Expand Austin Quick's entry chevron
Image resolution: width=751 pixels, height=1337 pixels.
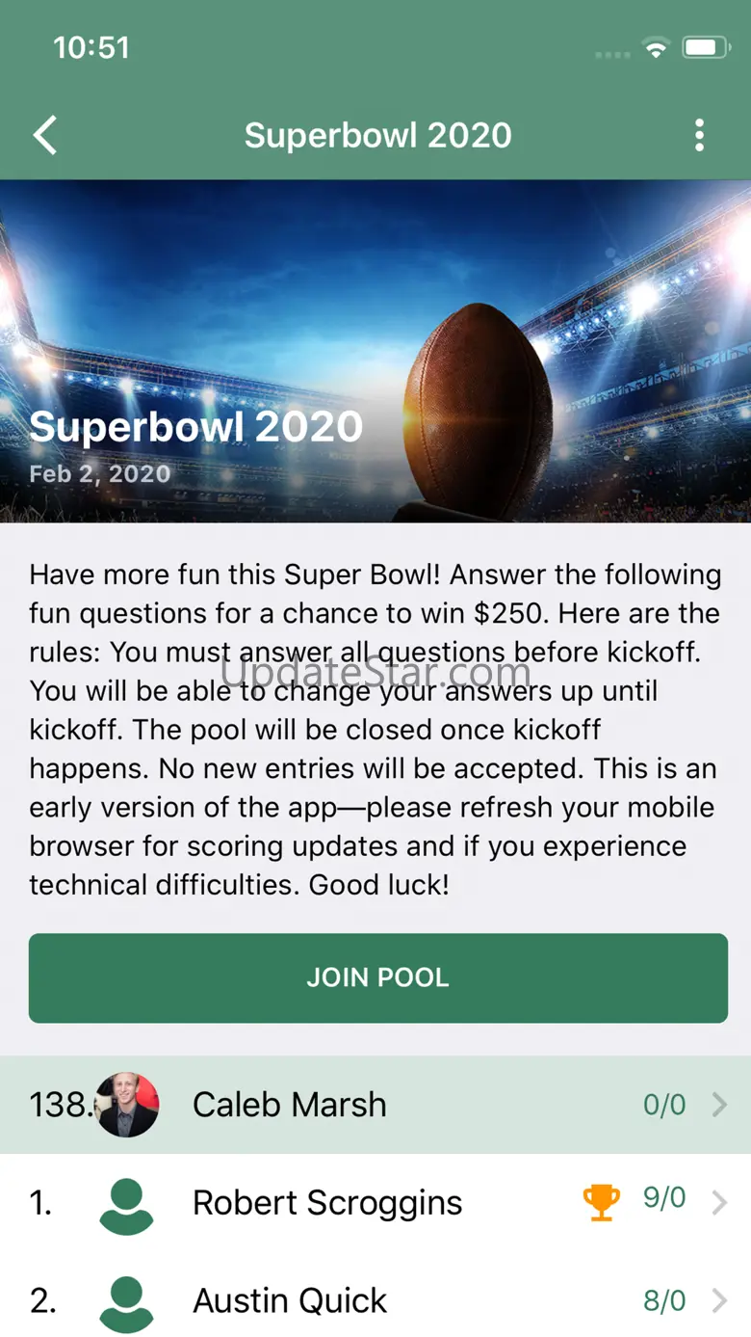point(719,1301)
